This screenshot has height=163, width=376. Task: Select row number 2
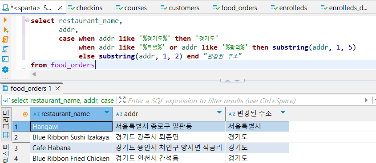(x=21, y=137)
